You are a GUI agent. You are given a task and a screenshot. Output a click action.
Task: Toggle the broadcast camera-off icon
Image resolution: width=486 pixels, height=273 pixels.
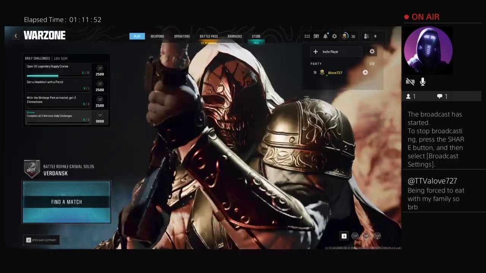coord(410,82)
